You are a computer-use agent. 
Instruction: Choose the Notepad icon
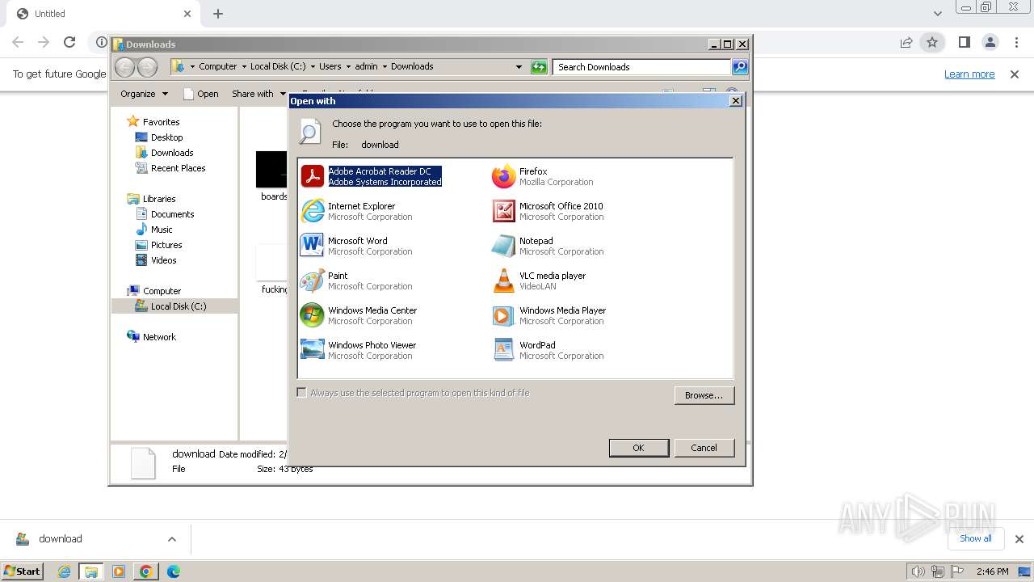pos(503,245)
